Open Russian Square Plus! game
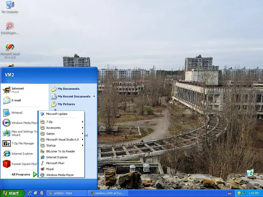The image size is (263, 197). 20,164
